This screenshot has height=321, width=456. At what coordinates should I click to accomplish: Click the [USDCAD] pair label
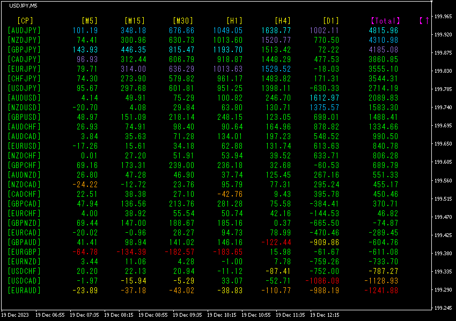click(x=24, y=281)
